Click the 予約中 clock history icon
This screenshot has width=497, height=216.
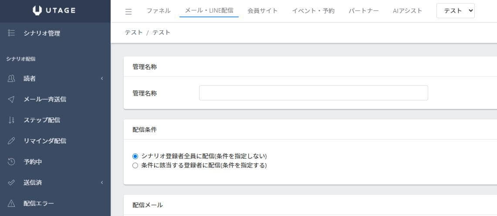(x=11, y=162)
